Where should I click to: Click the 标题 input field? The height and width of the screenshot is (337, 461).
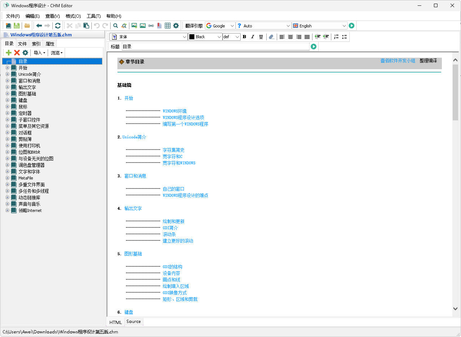216,46
